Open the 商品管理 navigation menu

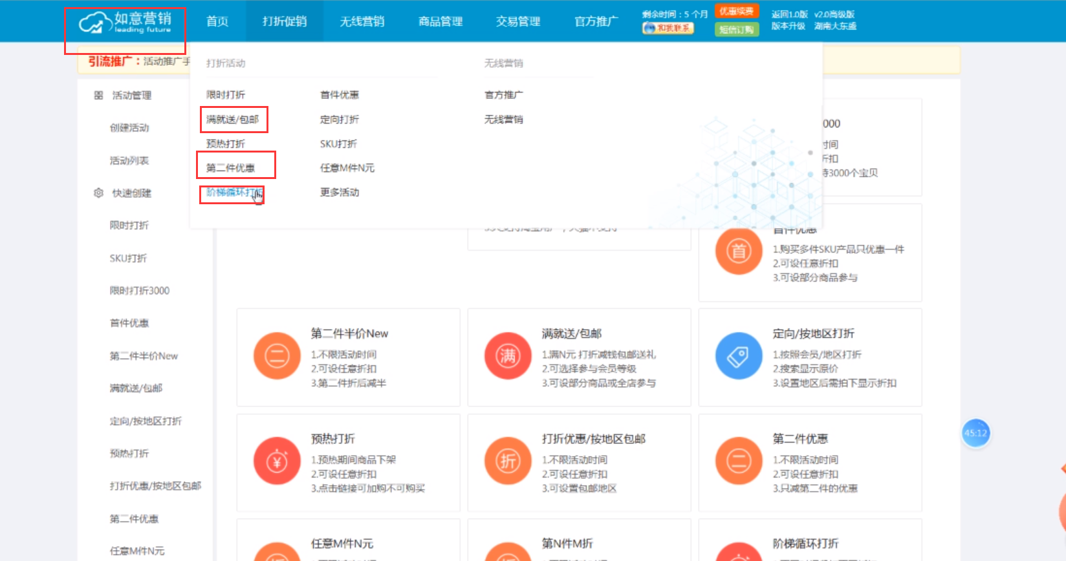[x=441, y=21]
